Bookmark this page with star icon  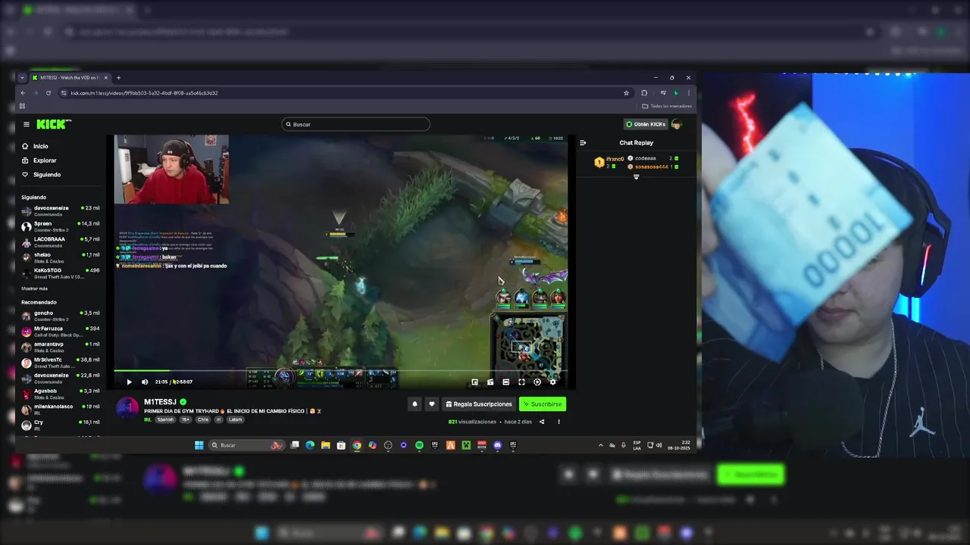click(x=626, y=93)
